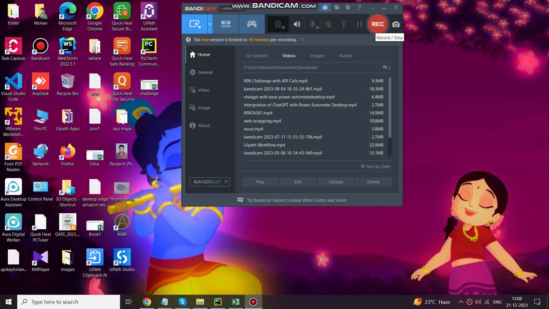Switch to Images tab

(x=317, y=56)
